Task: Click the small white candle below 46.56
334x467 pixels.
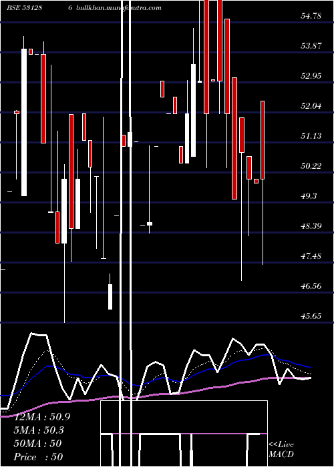Action: 110,297
